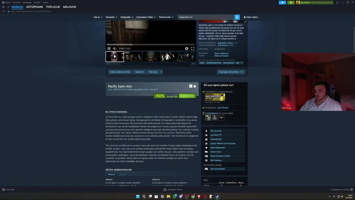Viewport: 355px width, 200px height.
Task: Click Sepete Ekle button
Action: coord(187,96)
